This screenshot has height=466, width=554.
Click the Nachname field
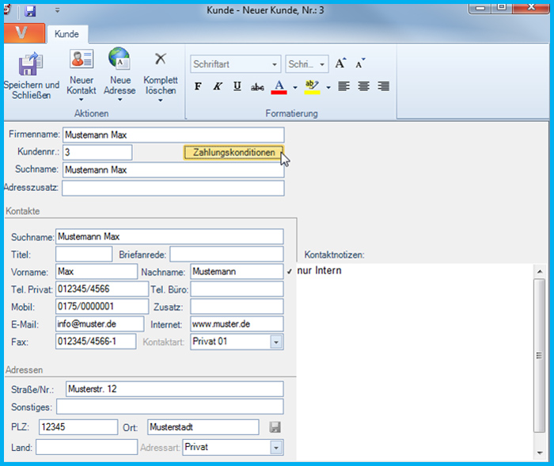(237, 271)
